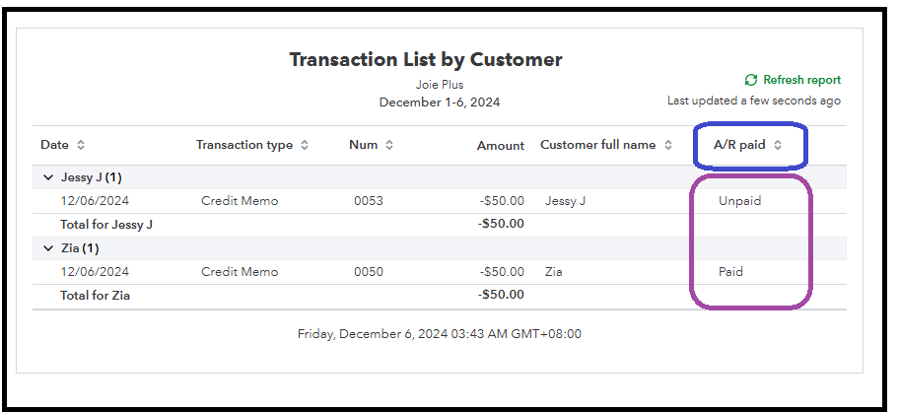Collapse the Jessy J group
Viewport: 898px width, 412px height.
[46, 177]
